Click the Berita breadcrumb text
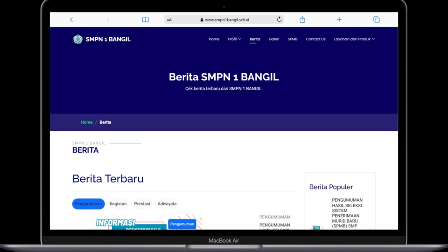This screenshot has height=252, width=448. click(105, 122)
